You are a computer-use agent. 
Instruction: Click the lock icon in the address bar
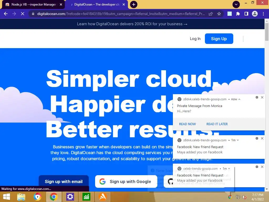[33, 14]
